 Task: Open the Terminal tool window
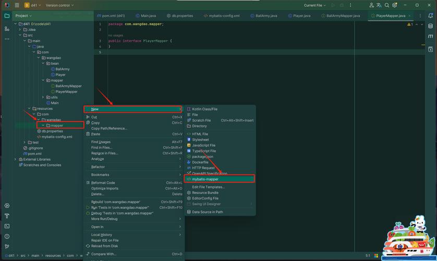coord(7,226)
